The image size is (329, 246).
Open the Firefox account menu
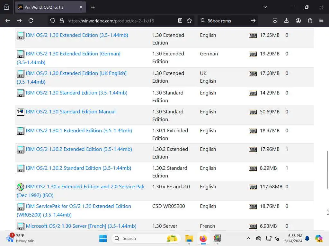(298, 20)
